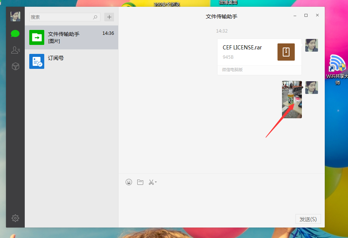Click the 945B file size text

point(228,57)
